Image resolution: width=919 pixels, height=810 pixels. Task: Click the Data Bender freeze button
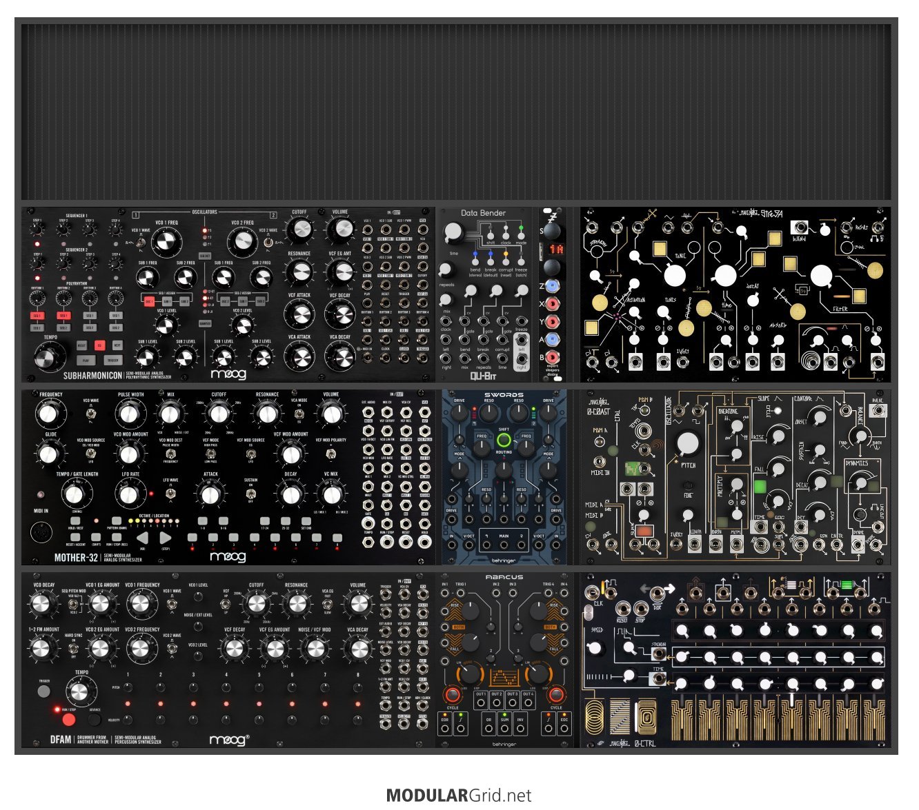pyautogui.click(x=522, y=261)
